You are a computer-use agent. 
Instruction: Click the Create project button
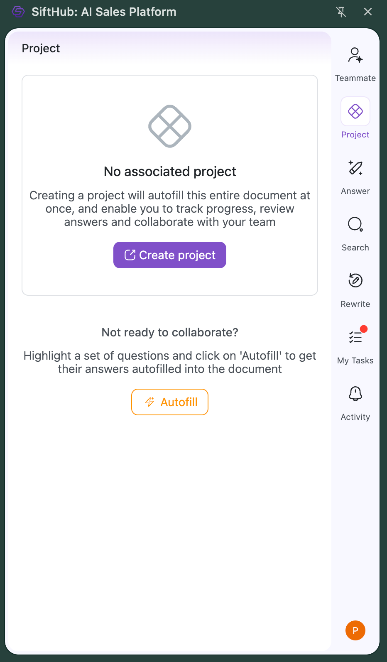[170, 255]
